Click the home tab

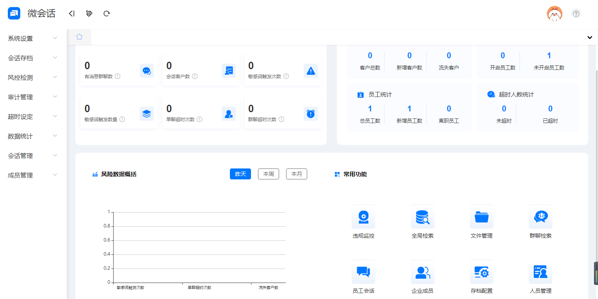79,37
